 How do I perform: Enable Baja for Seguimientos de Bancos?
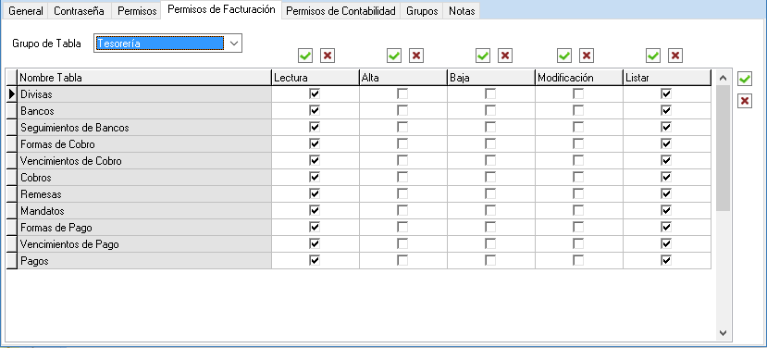point(490,127)
